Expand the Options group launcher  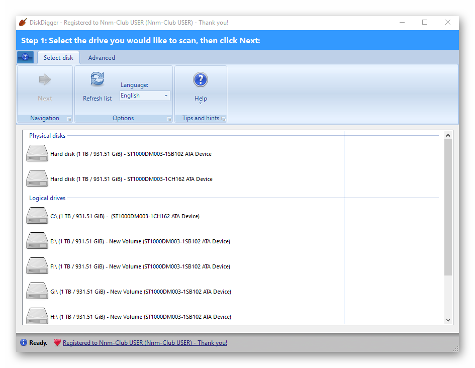click(x=169, y=119)
